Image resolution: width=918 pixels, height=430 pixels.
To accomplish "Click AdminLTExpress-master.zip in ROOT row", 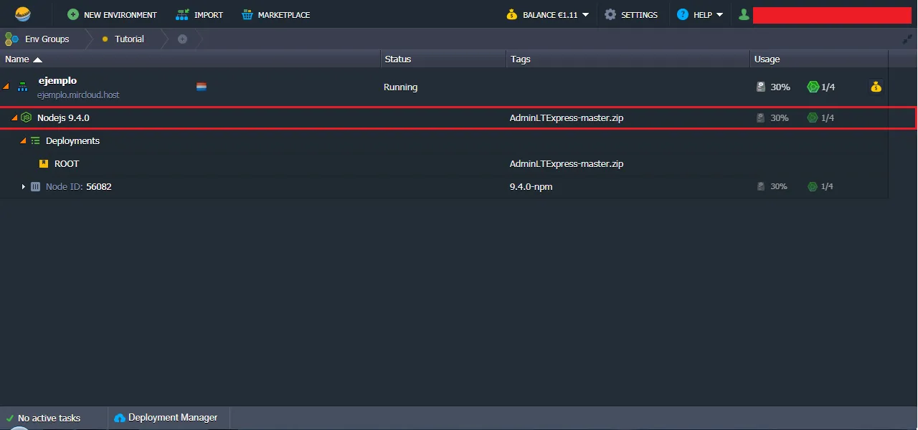I will point(567,163).
